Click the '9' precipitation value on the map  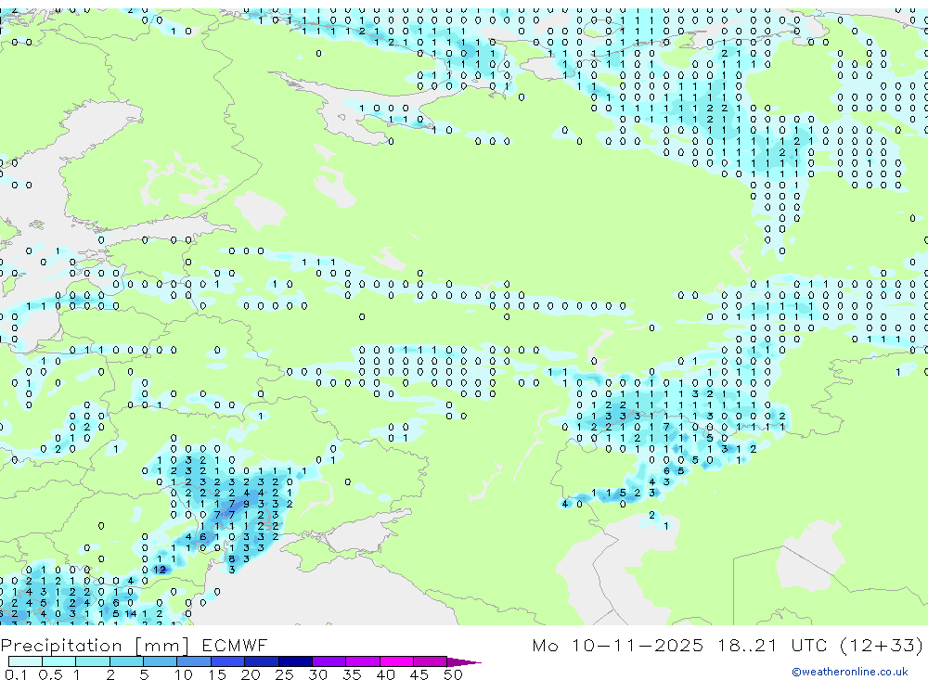pos(247,505)
